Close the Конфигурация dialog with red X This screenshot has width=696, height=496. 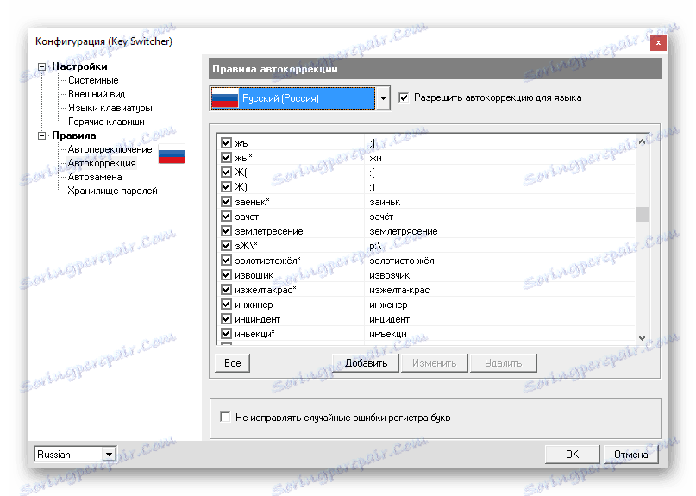pos(658,42)
